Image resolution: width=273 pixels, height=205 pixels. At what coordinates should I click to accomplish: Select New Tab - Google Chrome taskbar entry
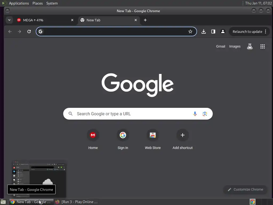point(31,202)
